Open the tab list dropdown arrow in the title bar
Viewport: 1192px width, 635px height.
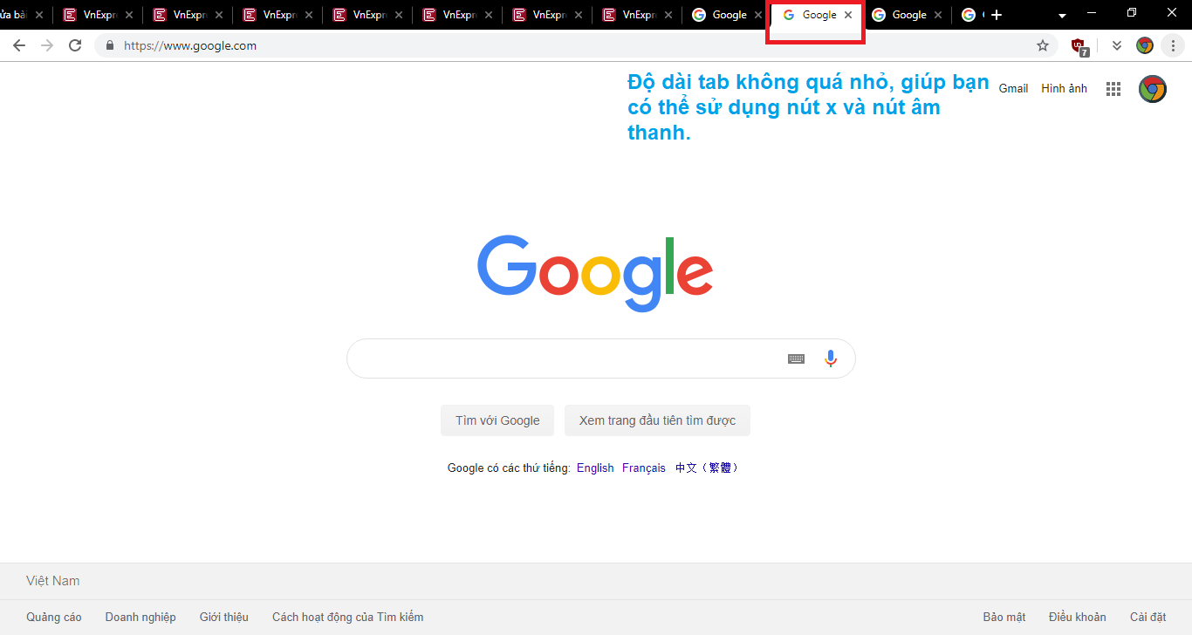(1062, 16)
